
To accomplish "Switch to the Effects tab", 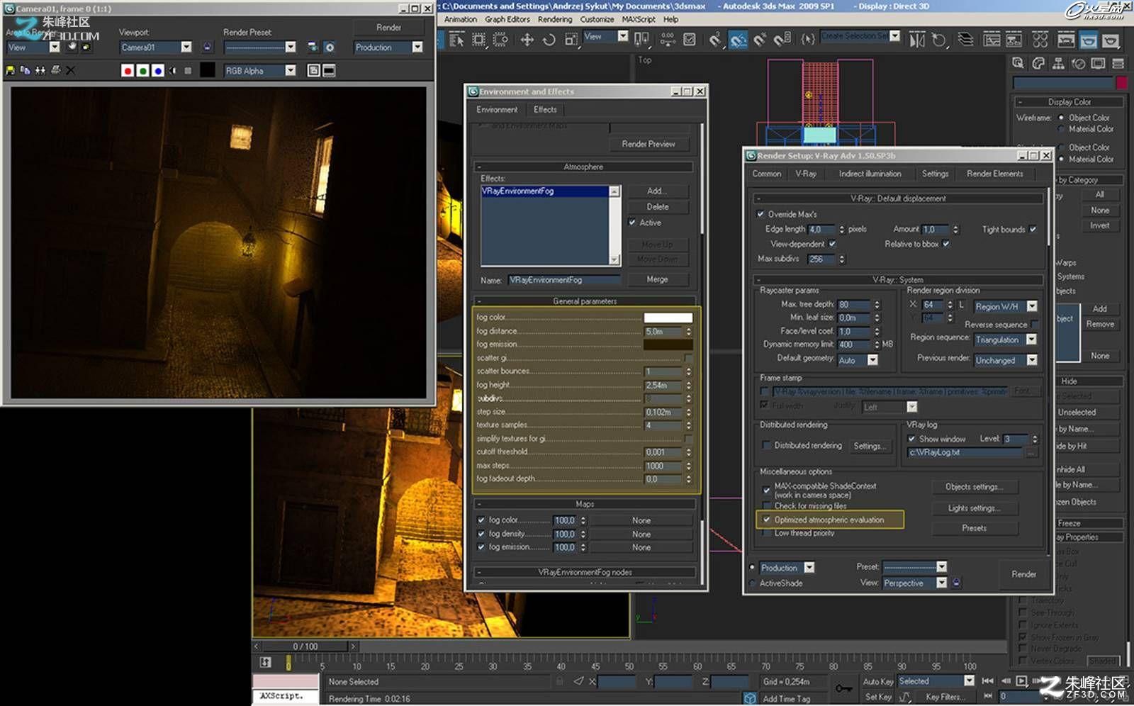I will click(545, 109).
